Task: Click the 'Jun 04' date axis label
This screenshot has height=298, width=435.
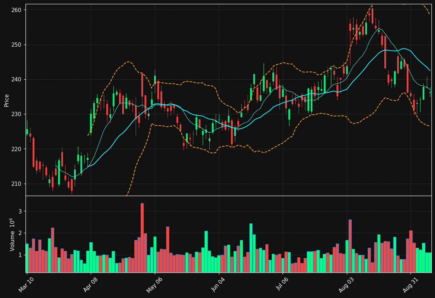Action: point(218,285)
